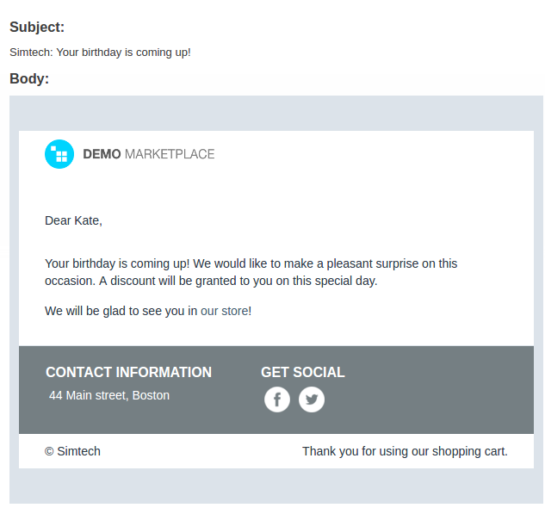
Task: Click the word "birthday" in the email body
Action: click(x=94, y=263)
